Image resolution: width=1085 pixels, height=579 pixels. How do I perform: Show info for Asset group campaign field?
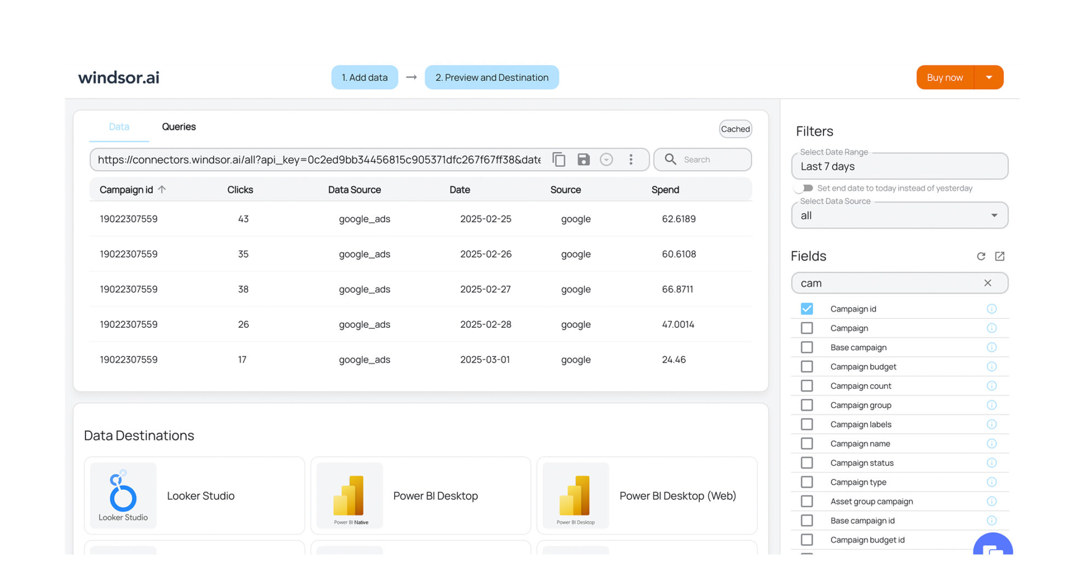point(991,501)
